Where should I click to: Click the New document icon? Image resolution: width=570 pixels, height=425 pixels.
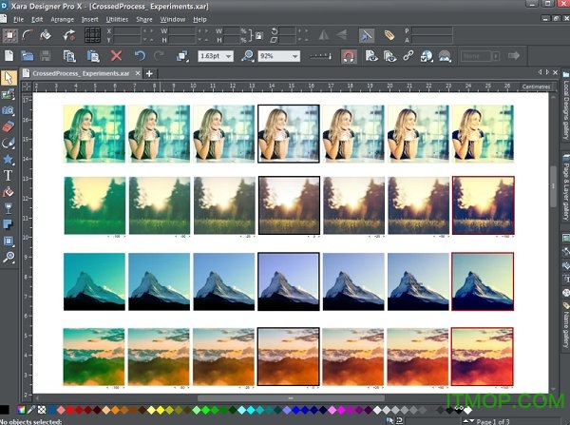pos(9,56)
